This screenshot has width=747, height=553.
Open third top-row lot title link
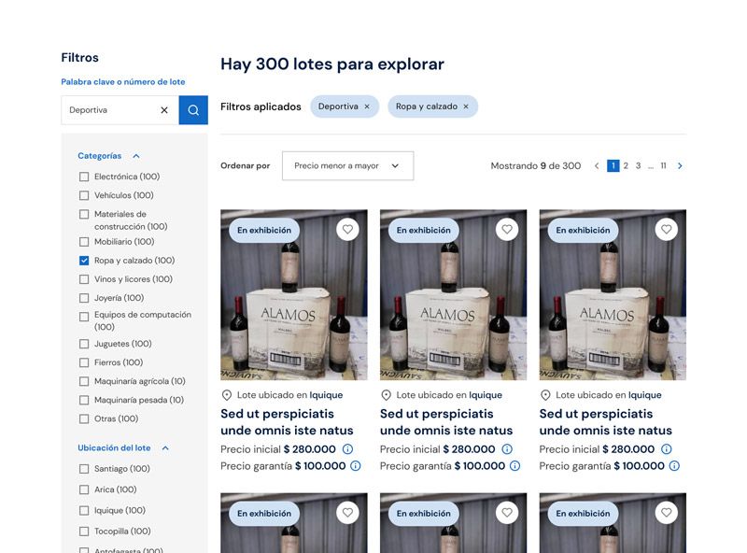click(x=605, y=422)
